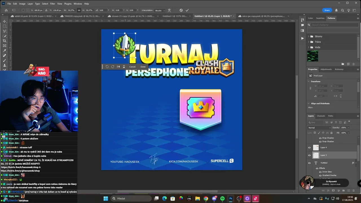Open the workspace switcher icon
The width and height of the screenshot is (361, 203).
pyautogui.click(x=355, y=10)
